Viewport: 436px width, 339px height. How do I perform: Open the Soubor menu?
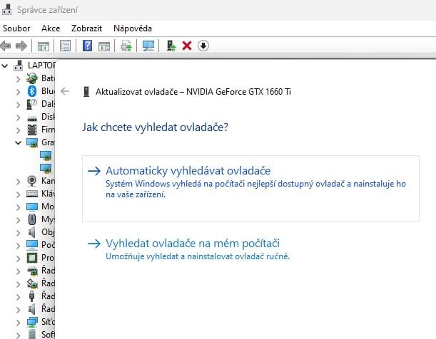pos(16,28)
